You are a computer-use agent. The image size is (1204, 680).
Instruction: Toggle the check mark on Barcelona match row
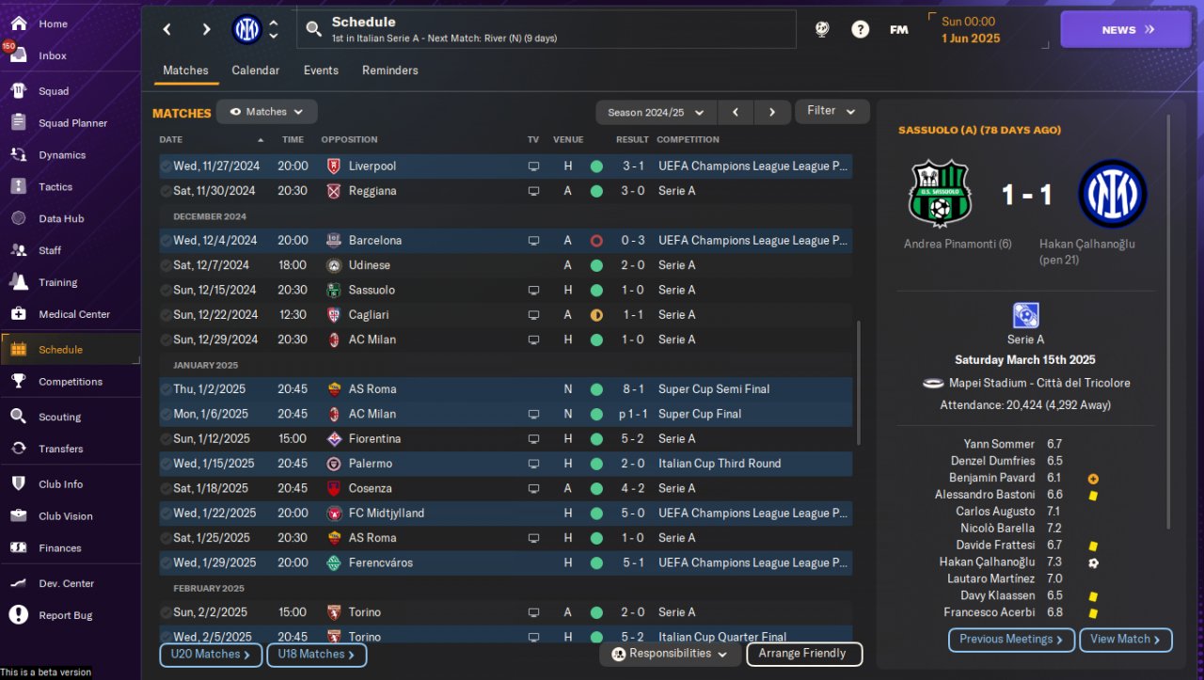[166, 241]
